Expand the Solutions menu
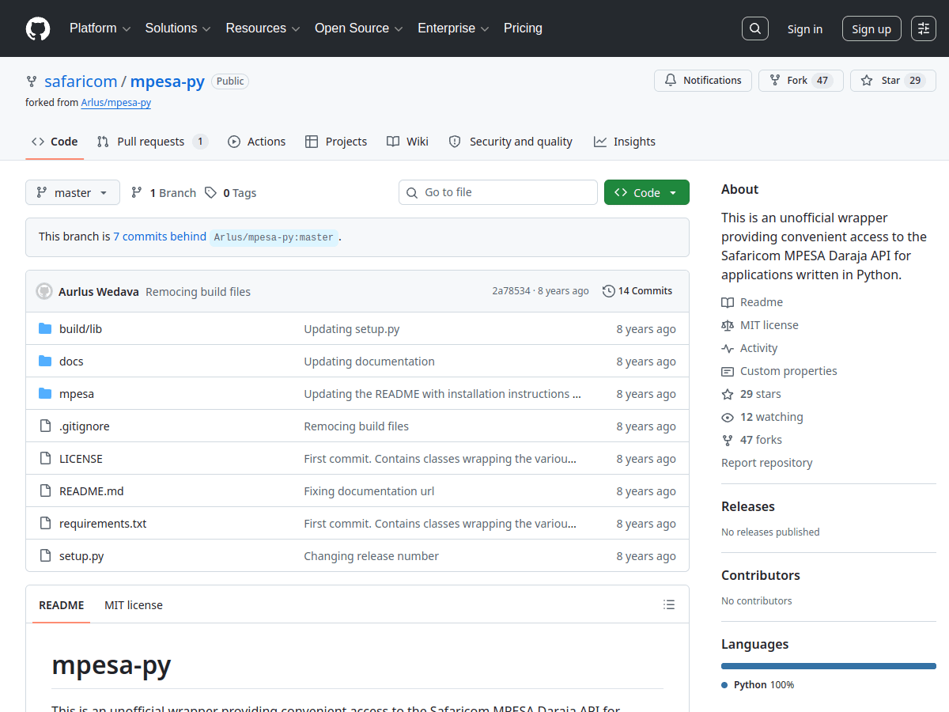 pyautogui.click(x=178, y=28)
